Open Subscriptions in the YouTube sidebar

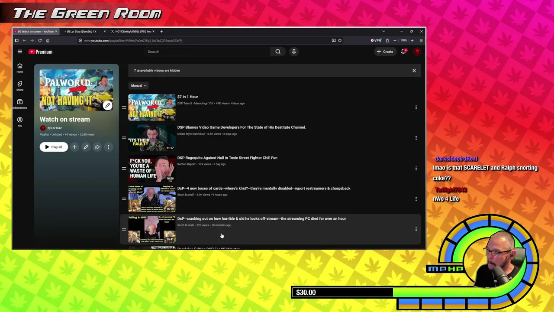coord(19,104)
